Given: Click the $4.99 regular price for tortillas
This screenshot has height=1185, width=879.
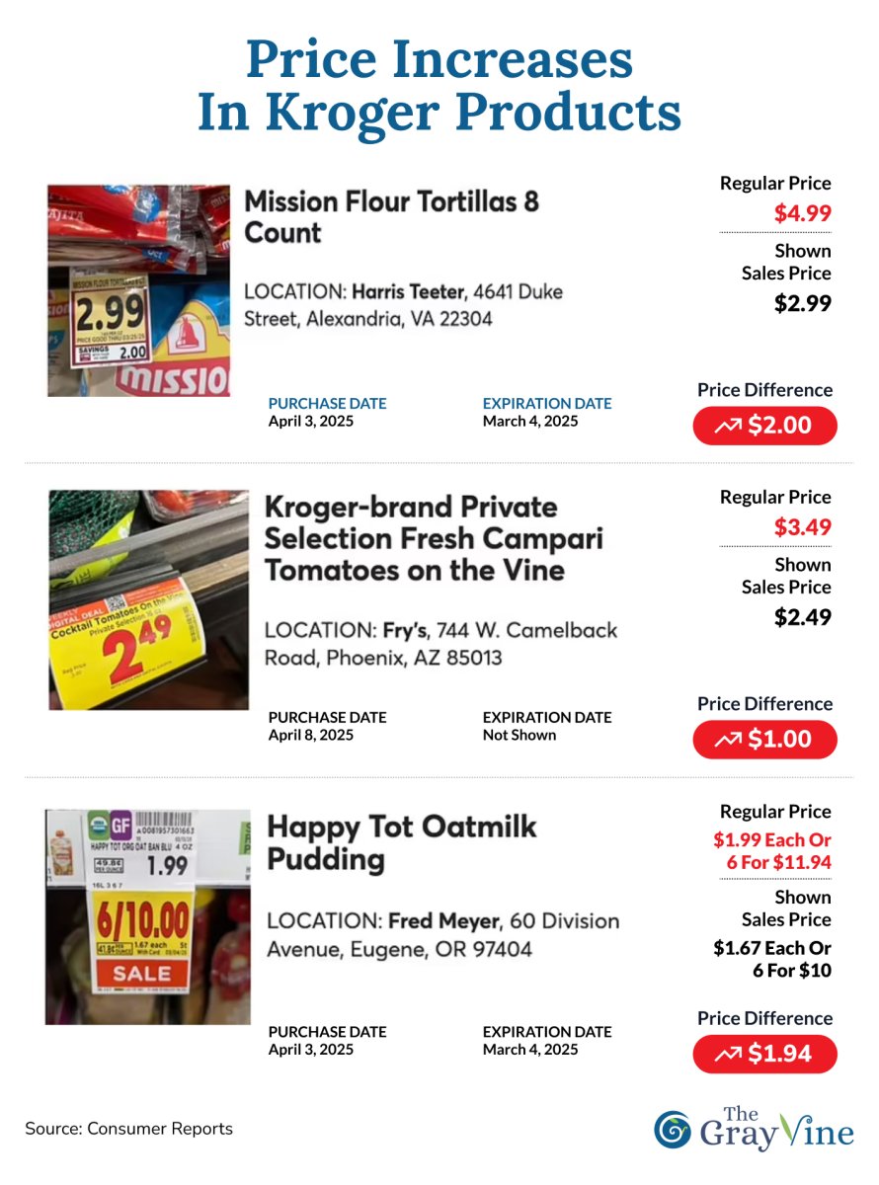Looking at the screenshot, I should click(802, 212).
